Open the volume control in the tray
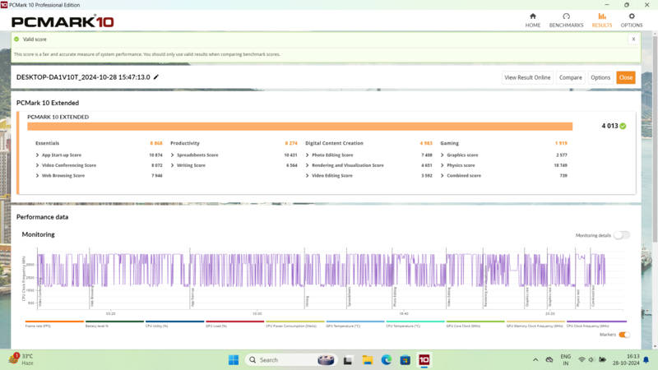 (x=591, y=360)
